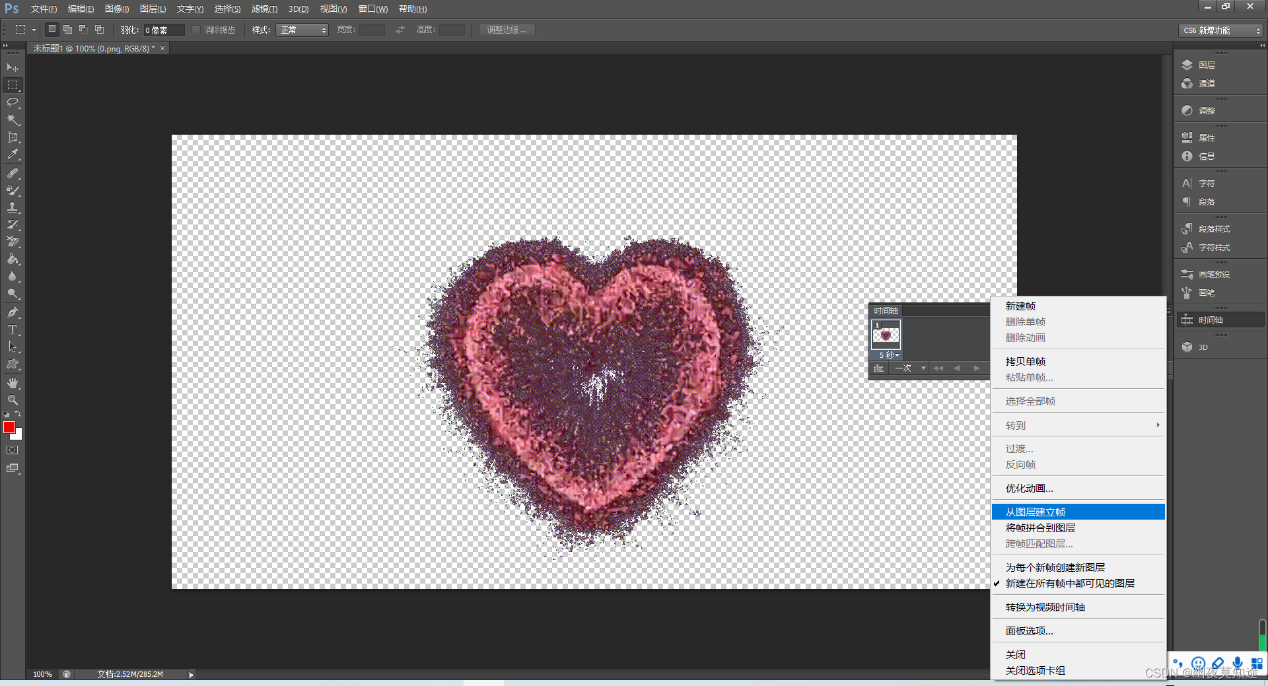Select the custom Shape tool
This screenshot has width=1268, height=686.
point(13,364)
